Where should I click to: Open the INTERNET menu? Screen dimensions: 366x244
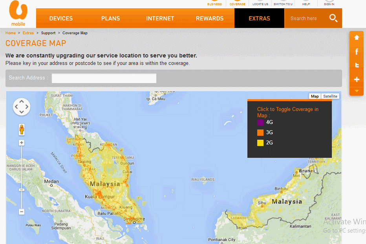[x=160, y=18]
